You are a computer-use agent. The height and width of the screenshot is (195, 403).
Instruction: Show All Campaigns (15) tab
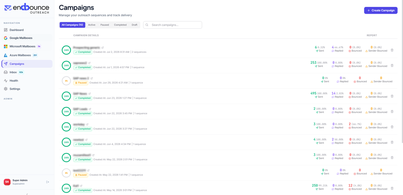point(72,25)
